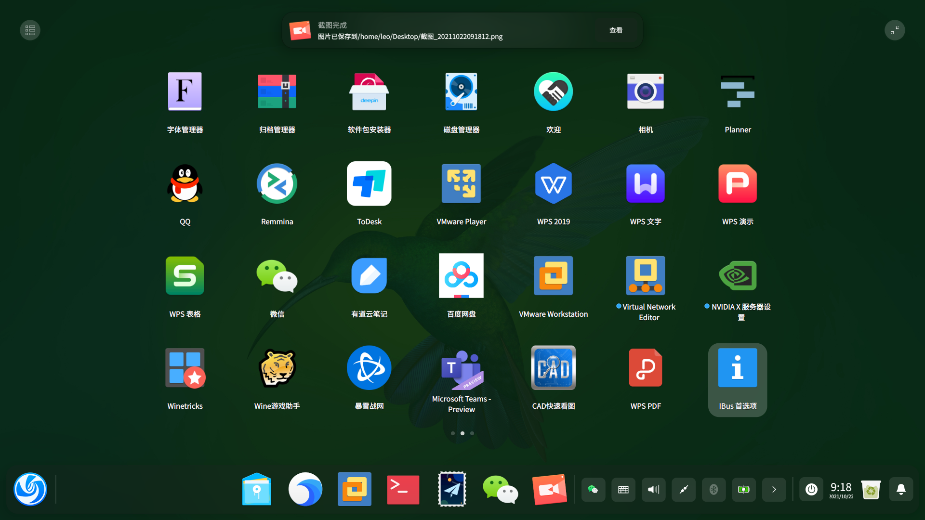Switch launcher to category list view
Screen dimensions: 925x520
[x=30, y=30]
